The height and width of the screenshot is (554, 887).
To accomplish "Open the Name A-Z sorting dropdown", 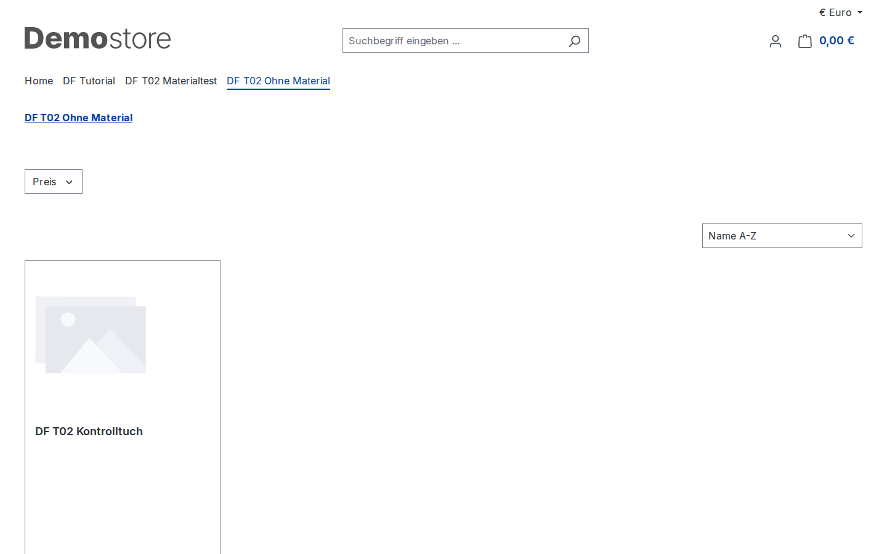I will point(782,236).
